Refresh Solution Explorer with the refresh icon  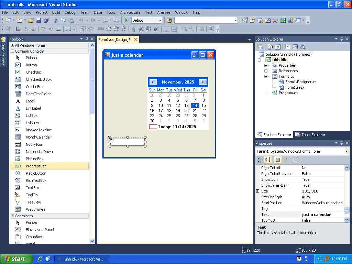click(x=278, y=47)
